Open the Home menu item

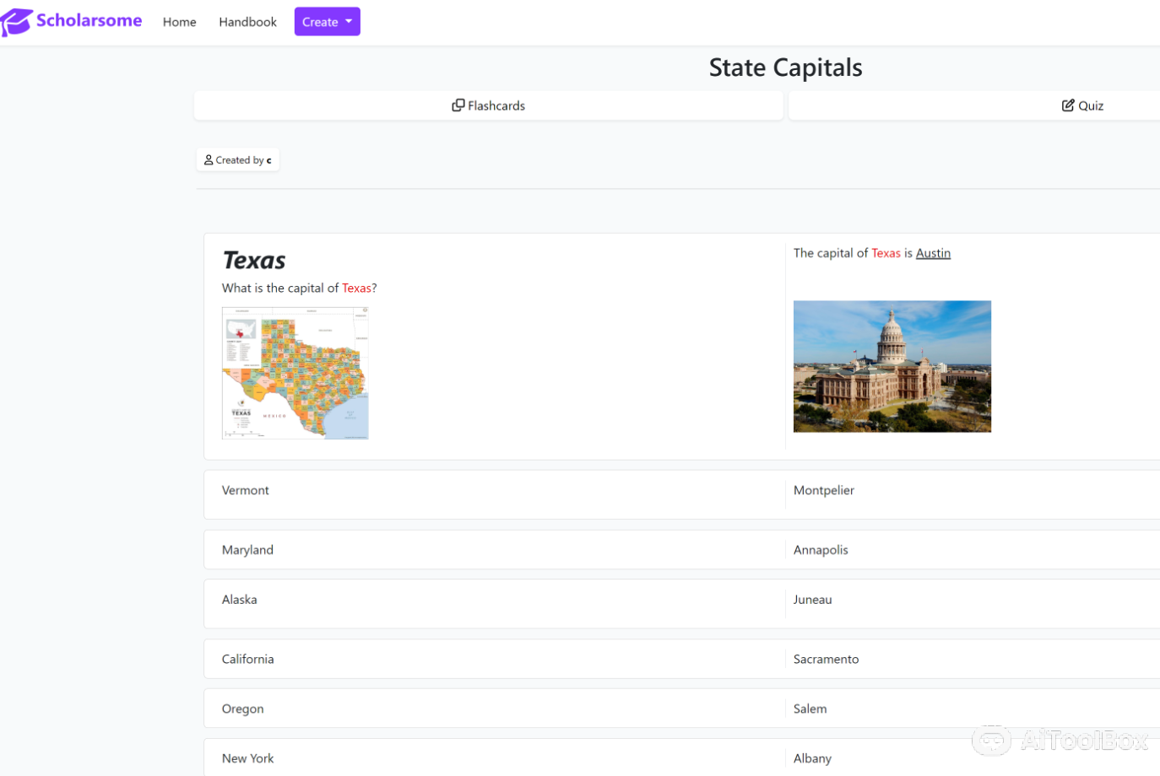click(179, 22)
